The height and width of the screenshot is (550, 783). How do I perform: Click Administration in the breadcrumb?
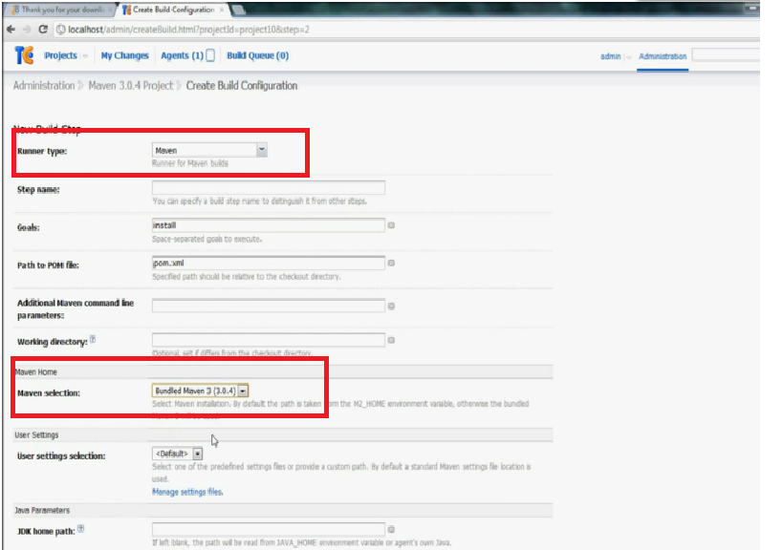click(x=44, y=86)
